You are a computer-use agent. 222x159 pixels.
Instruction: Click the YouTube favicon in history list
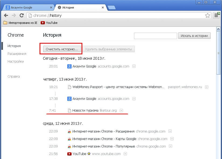pyautogui.click(x=69, y=154)
